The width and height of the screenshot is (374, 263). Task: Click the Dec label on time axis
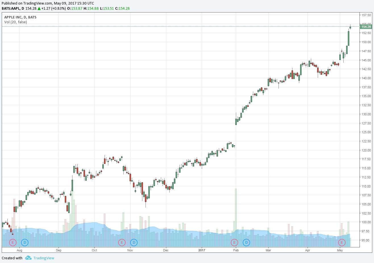[x=166, y=250]
